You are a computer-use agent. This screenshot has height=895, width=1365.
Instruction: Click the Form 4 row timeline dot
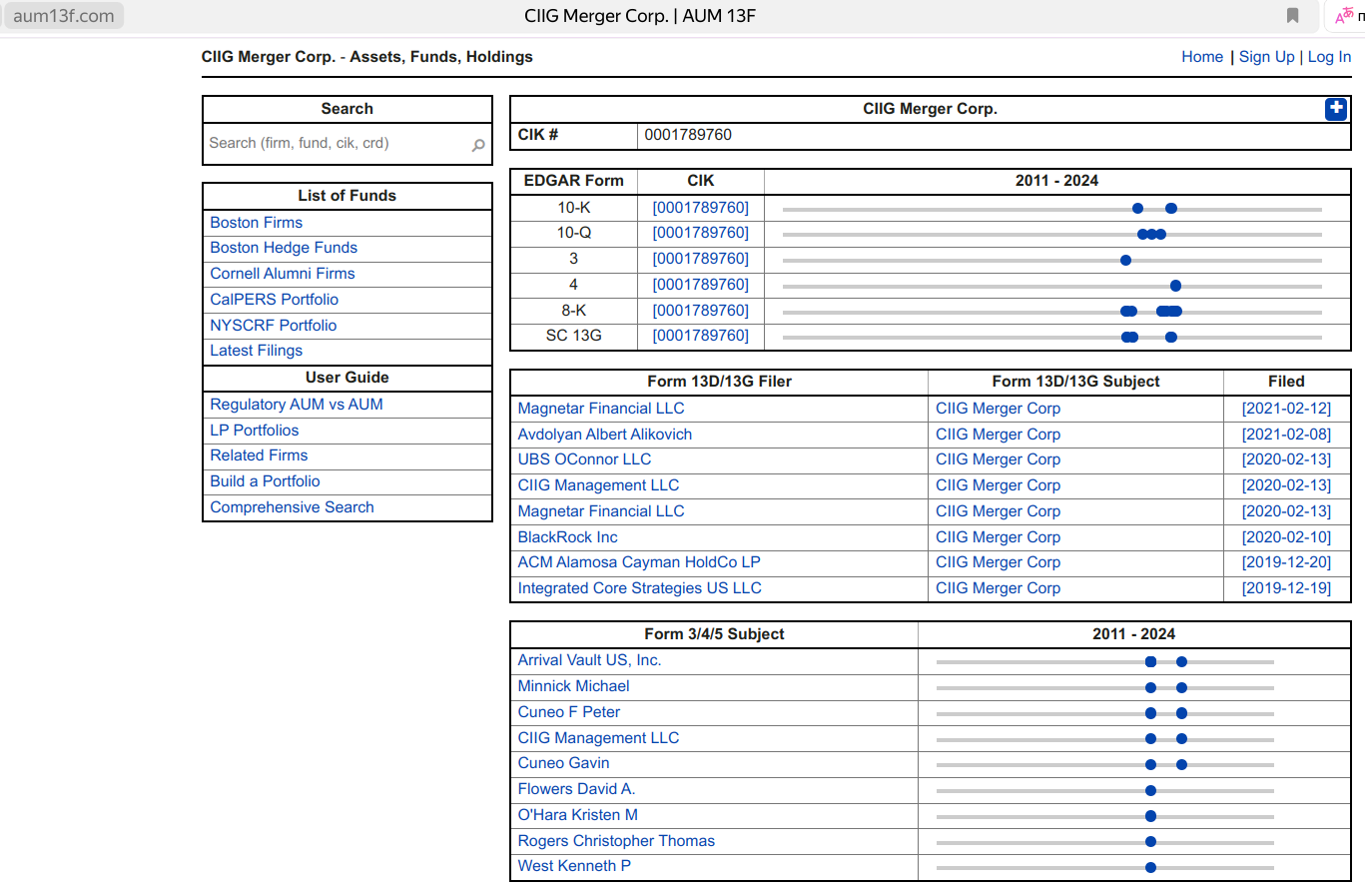pos(1175,286)
